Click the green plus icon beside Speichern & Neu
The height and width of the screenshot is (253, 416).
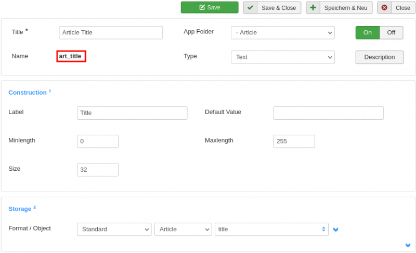[313, 8]
